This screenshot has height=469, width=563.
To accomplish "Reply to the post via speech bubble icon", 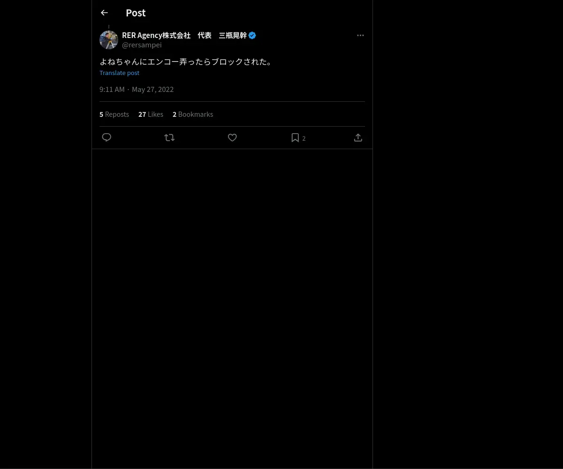I will 107,137.
